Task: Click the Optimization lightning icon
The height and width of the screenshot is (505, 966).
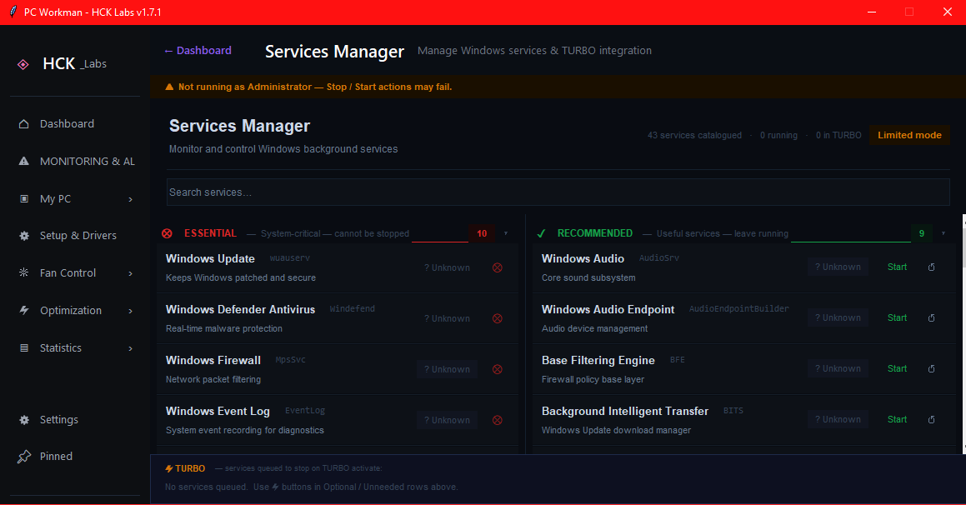Action: [x=24, y=310]
